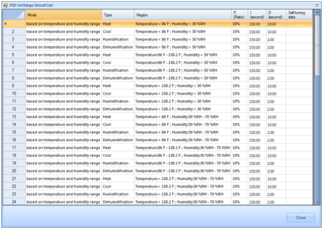323x229 pixels.
Task: Click the select-all grid corner cell
Action: click(x=14, y=15)
